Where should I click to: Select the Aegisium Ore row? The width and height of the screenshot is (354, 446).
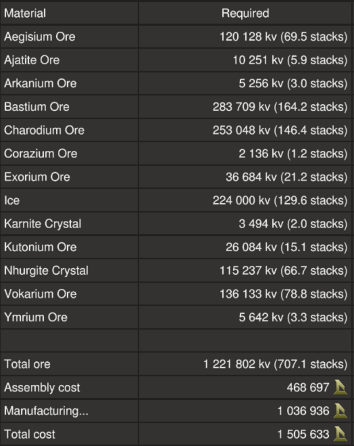tap(176, 37)
